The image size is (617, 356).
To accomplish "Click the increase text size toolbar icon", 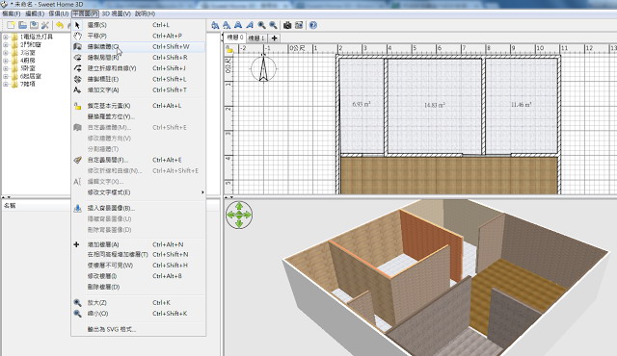I will click(215, 25).
